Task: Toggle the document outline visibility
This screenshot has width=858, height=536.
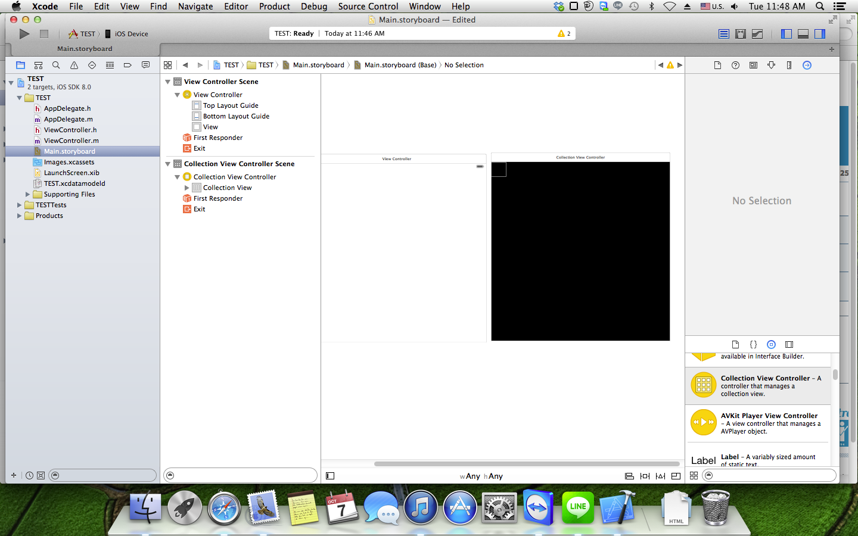Action: click(x=330, y=476)
